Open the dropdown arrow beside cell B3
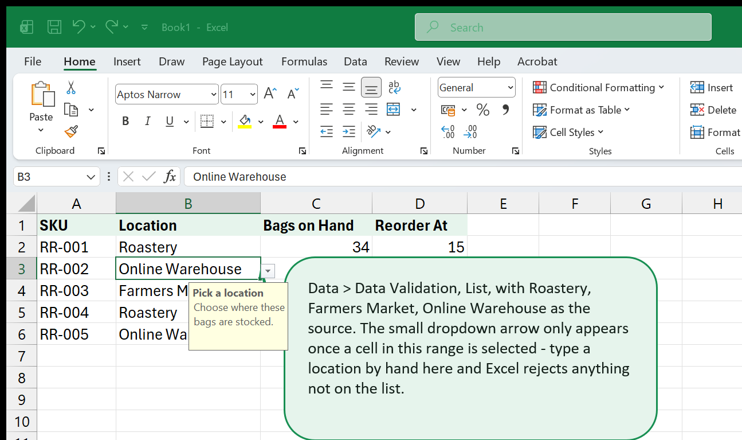The width and height of the screenshot is (742, 440). click(x=268, y=271)
